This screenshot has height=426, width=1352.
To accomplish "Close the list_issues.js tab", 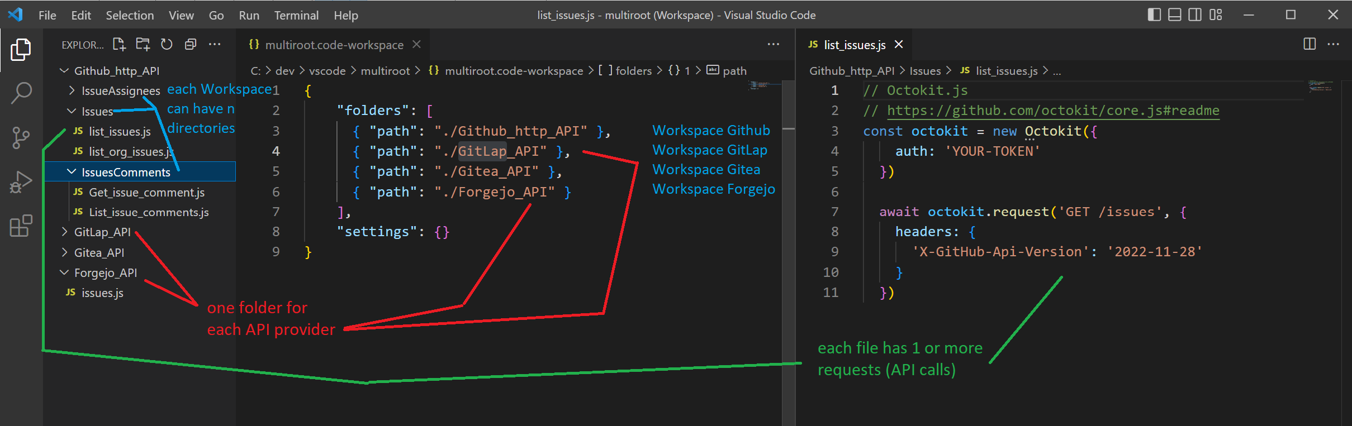I will tap(899, 44).
